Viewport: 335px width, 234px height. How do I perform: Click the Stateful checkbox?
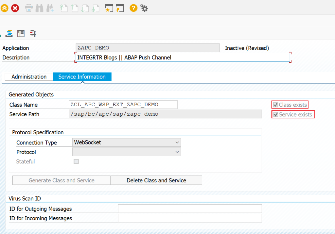coord(76,161)
